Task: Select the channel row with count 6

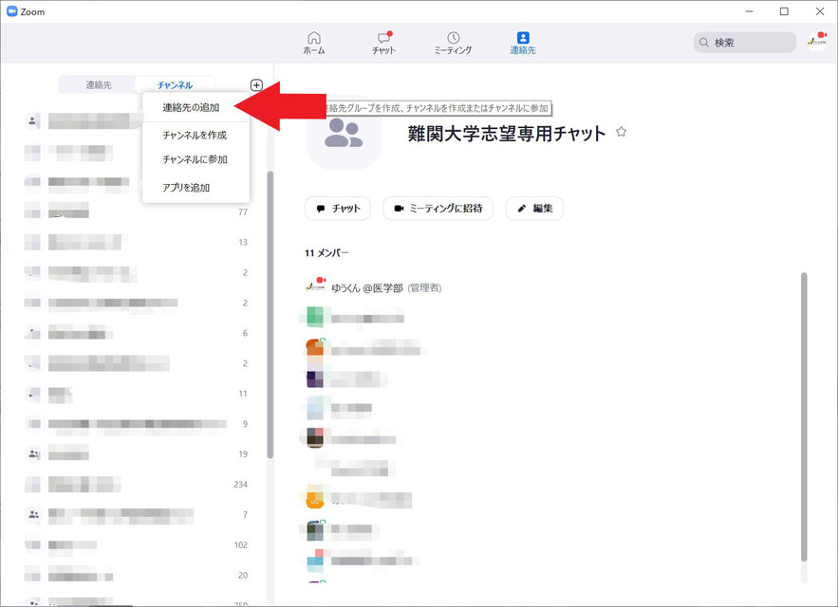Action: [137, 333]
